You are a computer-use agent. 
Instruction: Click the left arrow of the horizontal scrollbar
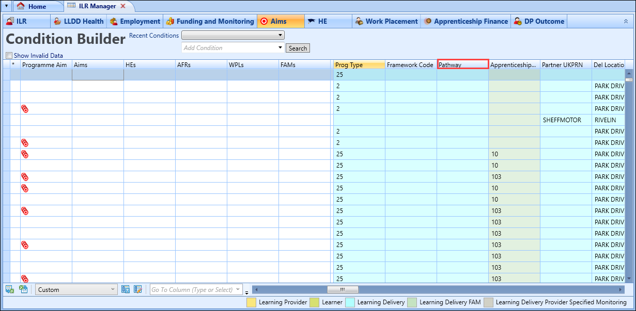[256, 289]
